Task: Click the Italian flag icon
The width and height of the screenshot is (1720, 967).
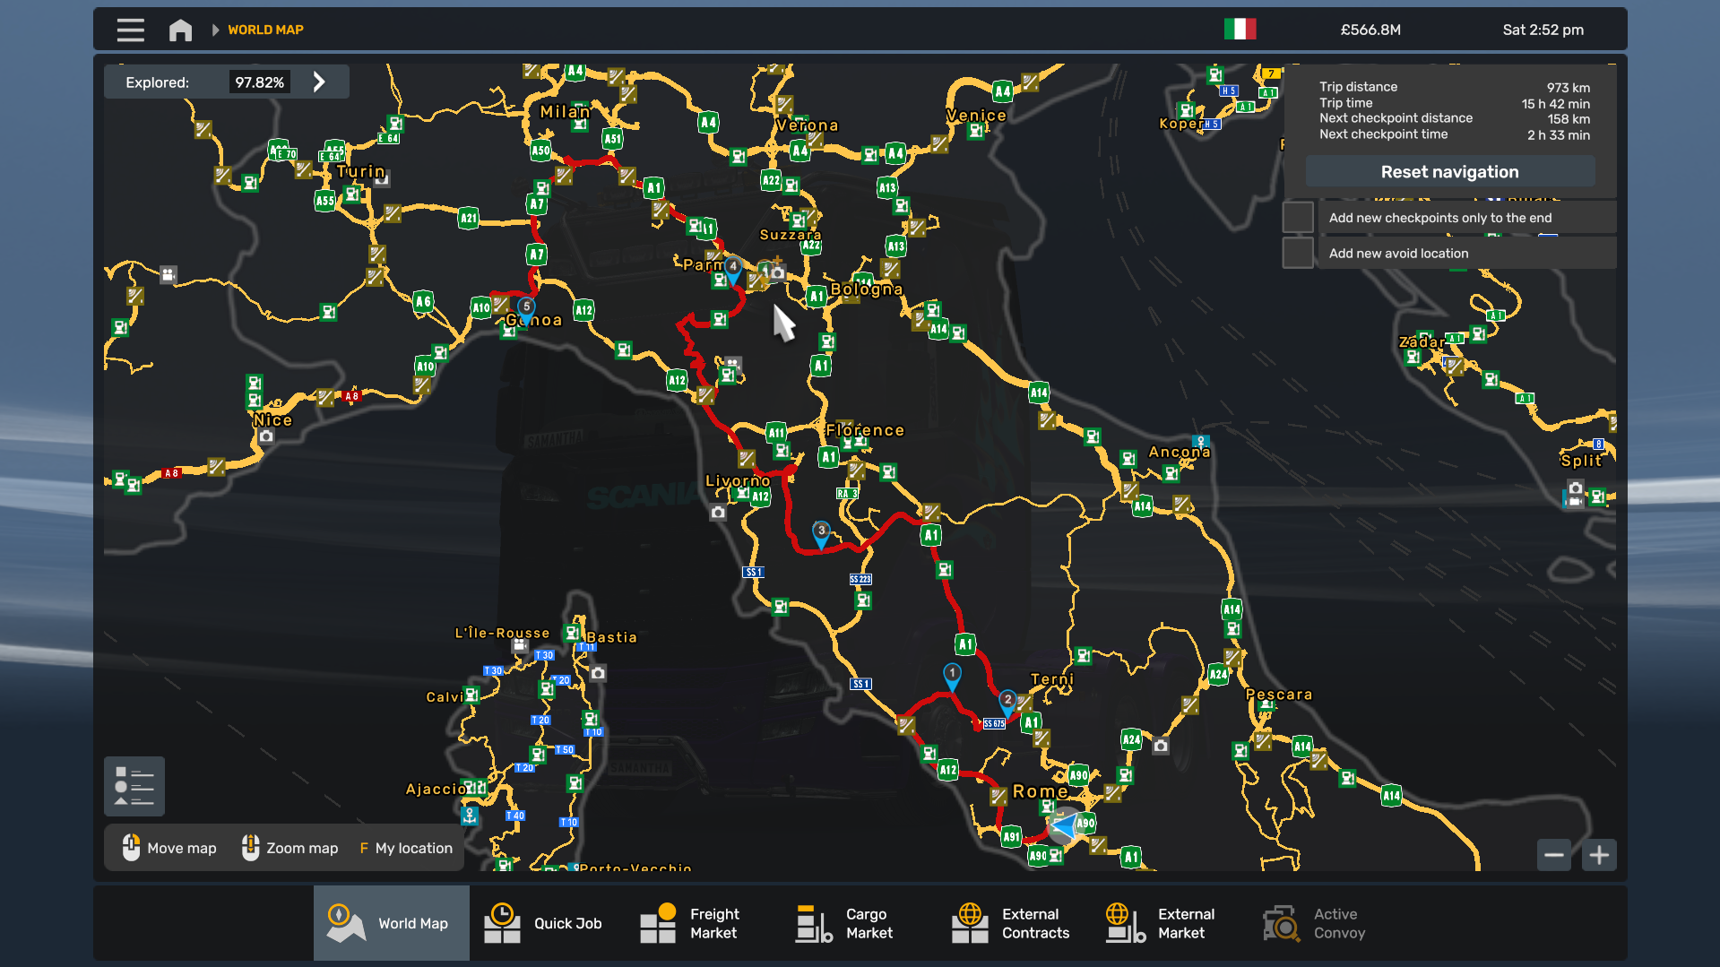Action: pyautogui.click(x=1240, y=30)
